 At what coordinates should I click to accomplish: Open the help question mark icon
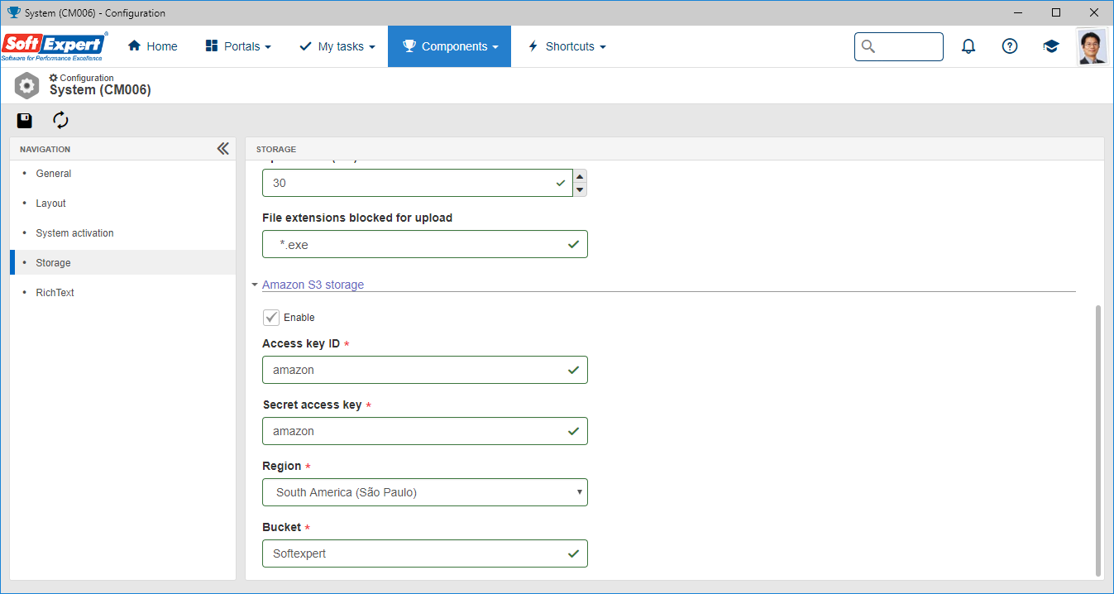coord(1010,46)
